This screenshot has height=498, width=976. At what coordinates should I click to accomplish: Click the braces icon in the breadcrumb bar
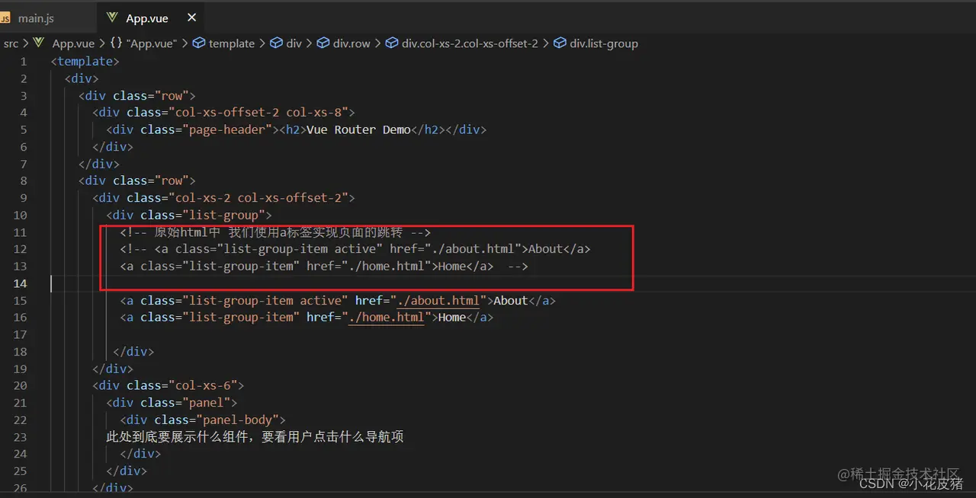click(x=117, y=43)
